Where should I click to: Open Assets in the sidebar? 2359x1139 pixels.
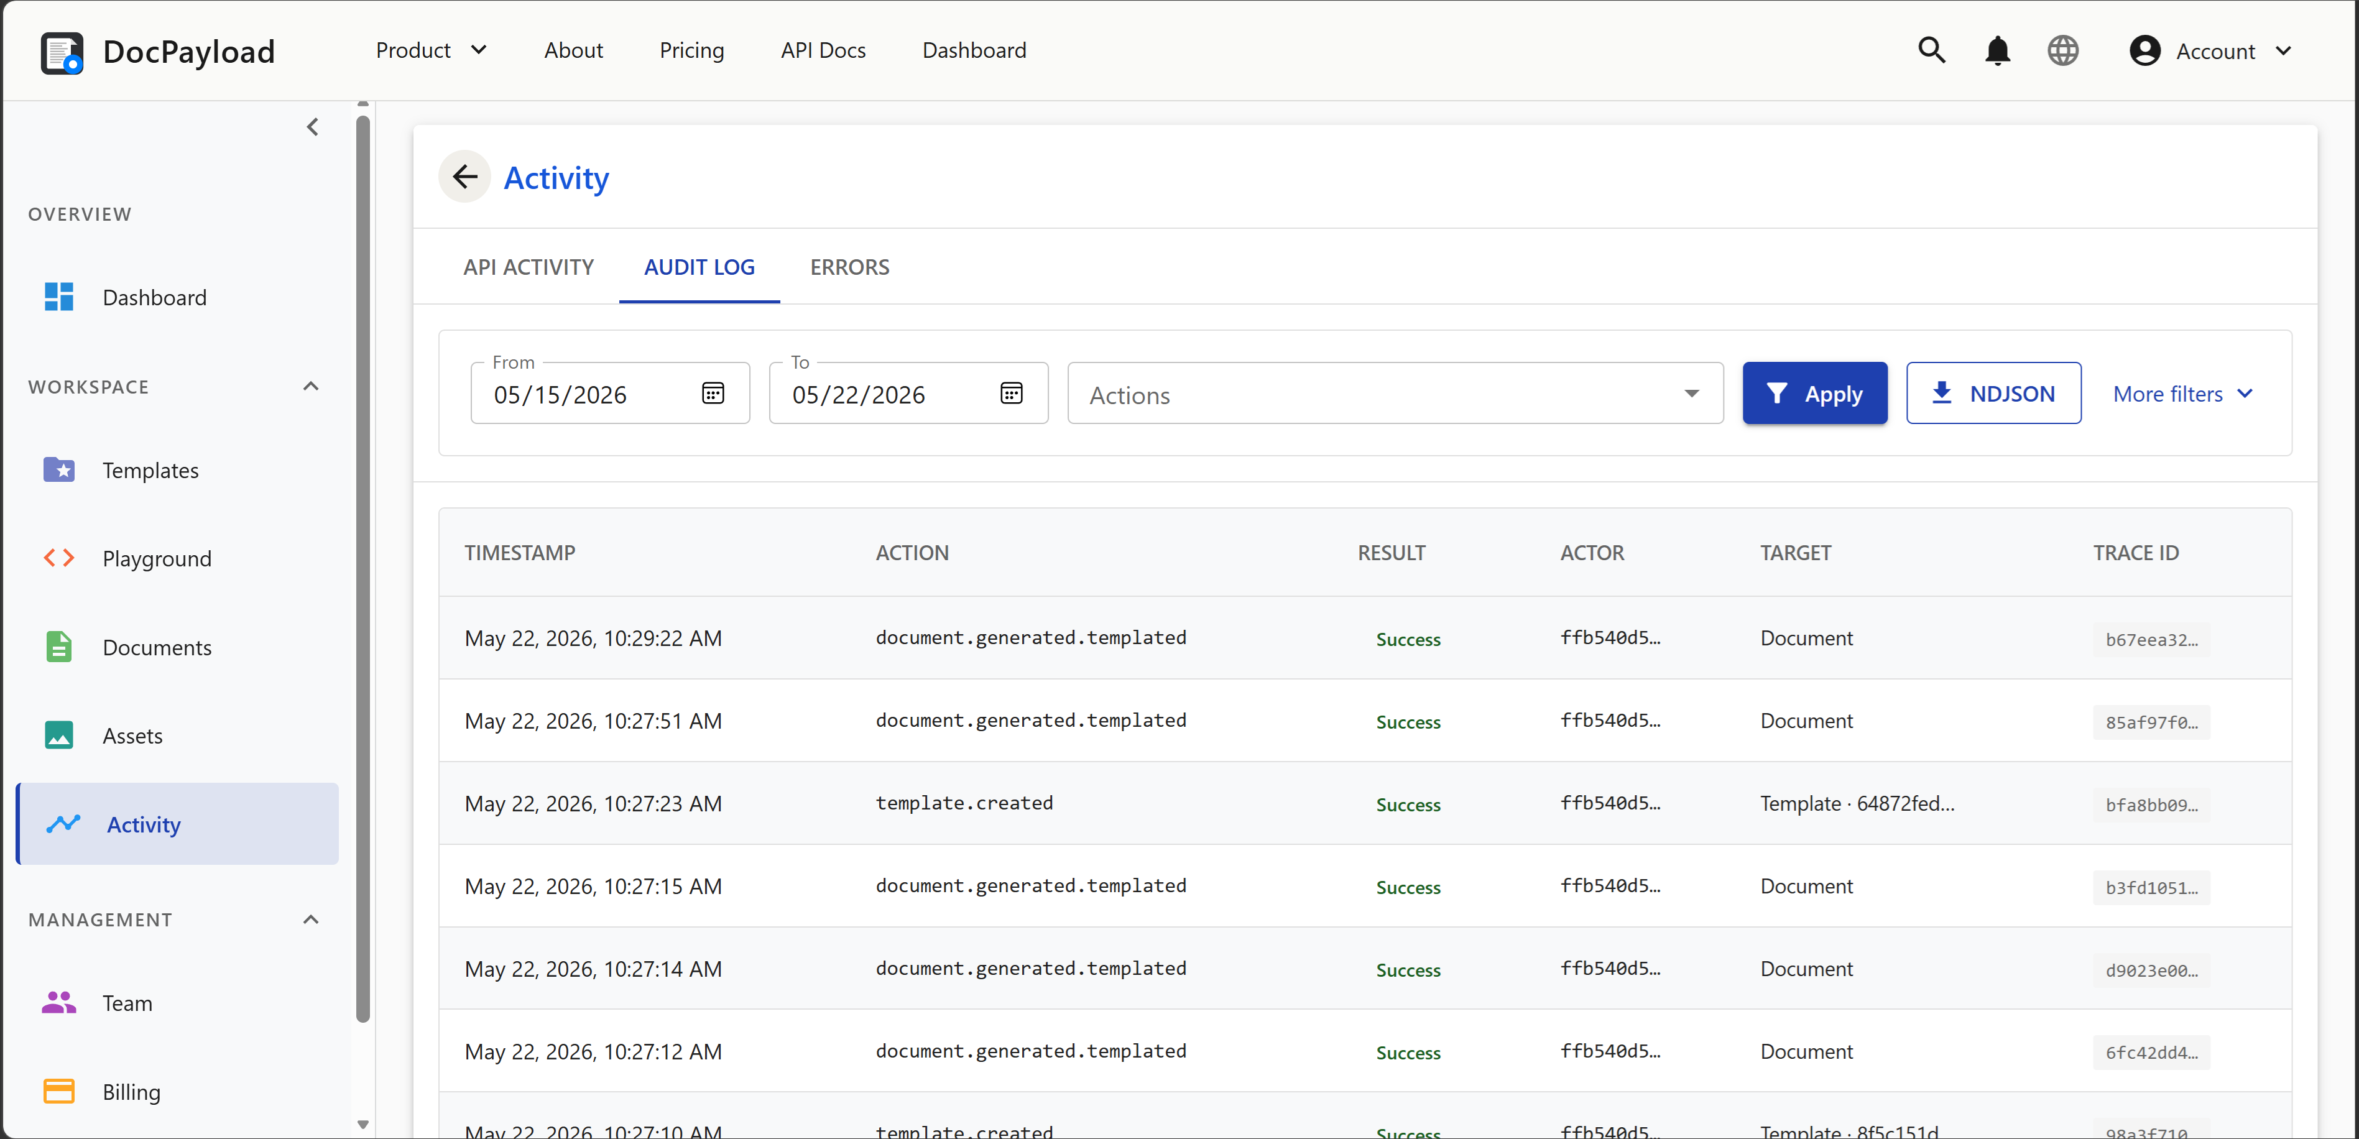pos(178,734)
